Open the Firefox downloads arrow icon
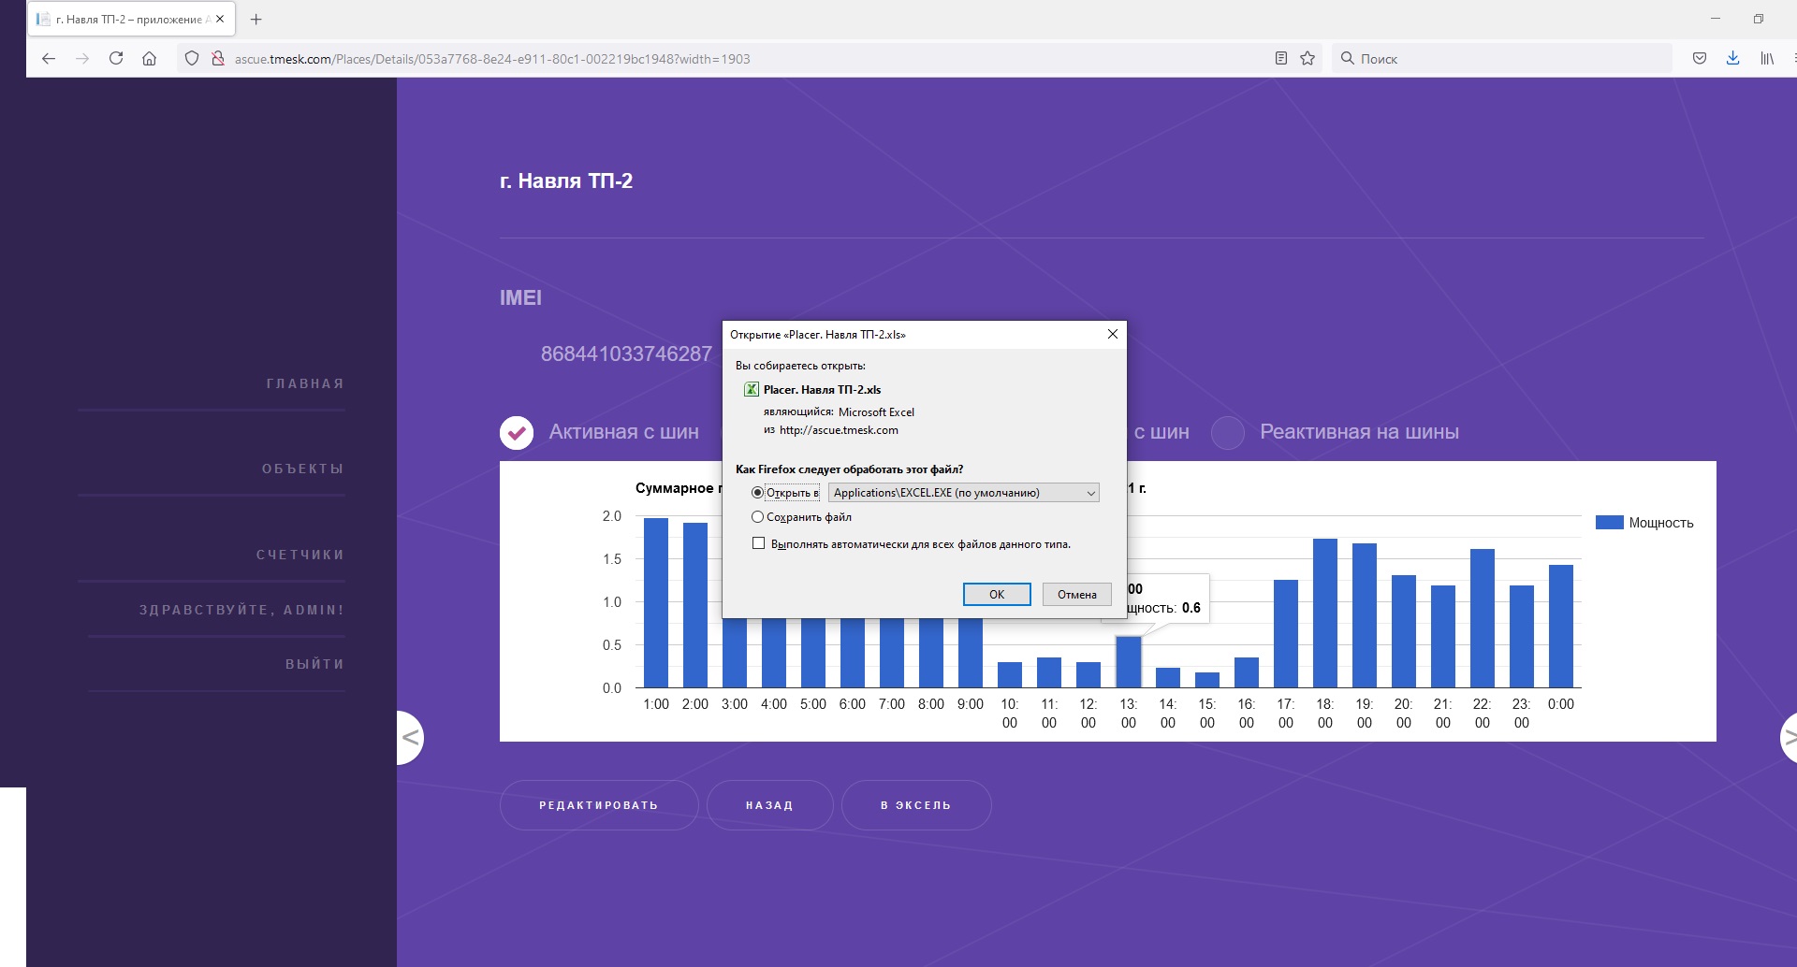Viewport: 1797px width, 967px height. [1732, 58]
